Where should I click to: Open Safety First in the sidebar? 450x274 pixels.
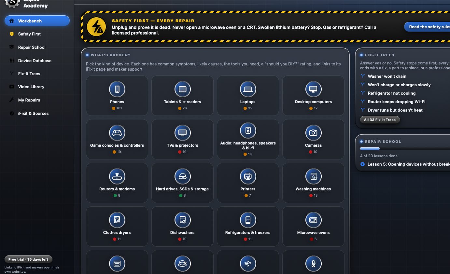click(37, 34)
